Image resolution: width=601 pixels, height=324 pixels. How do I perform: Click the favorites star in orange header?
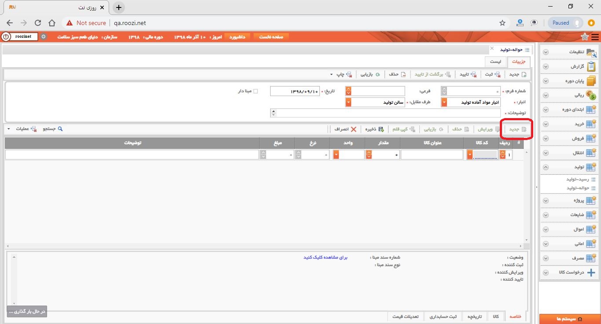point(585,36)
